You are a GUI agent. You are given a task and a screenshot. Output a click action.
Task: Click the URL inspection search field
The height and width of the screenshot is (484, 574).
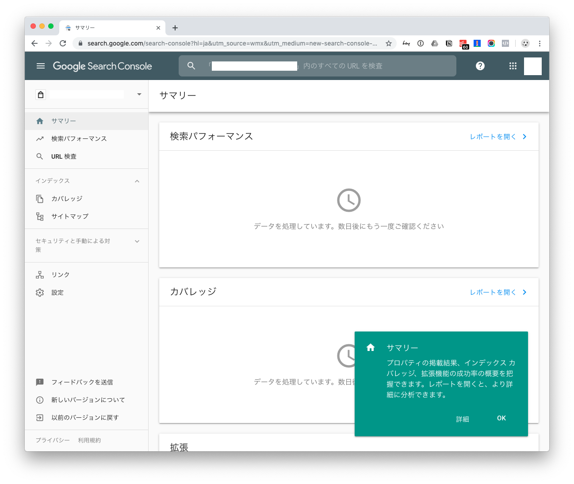coord(318,66)
